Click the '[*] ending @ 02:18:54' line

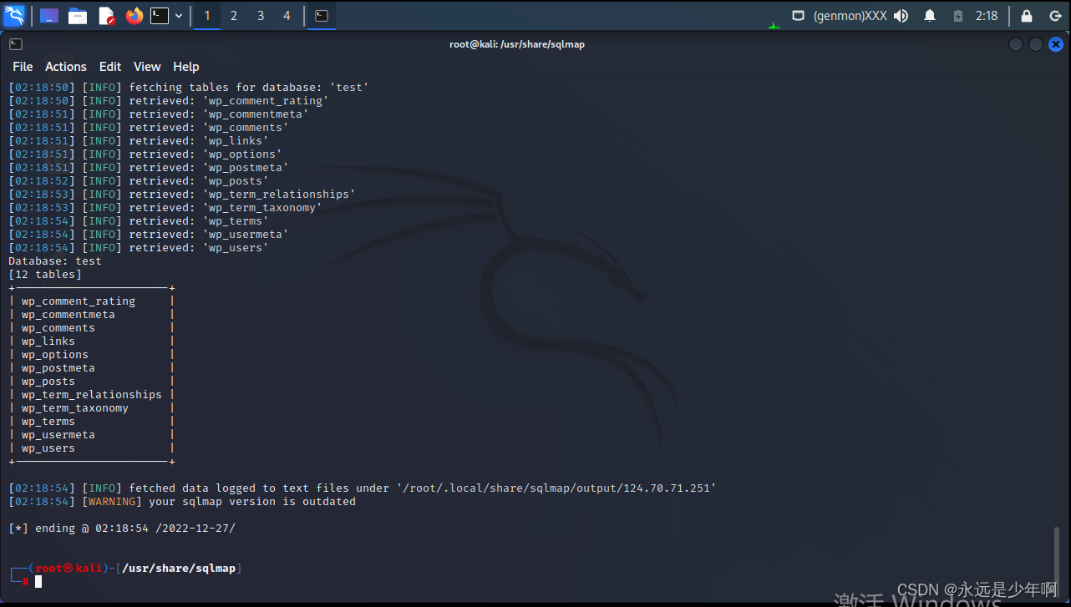coord(122,529)
